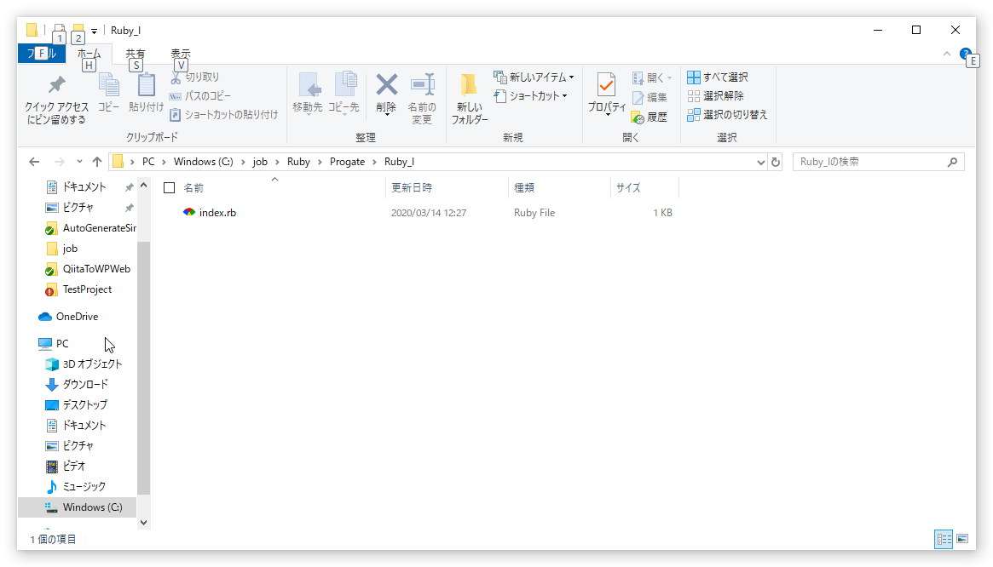Refresh the current folder view
Screen dimensions: 993x567
775,162
